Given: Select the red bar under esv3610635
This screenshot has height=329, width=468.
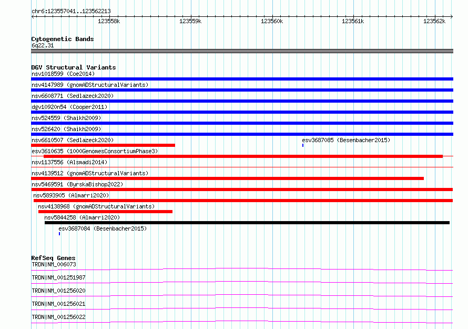Looking at the screenshot, I should [x=243, y=156].
